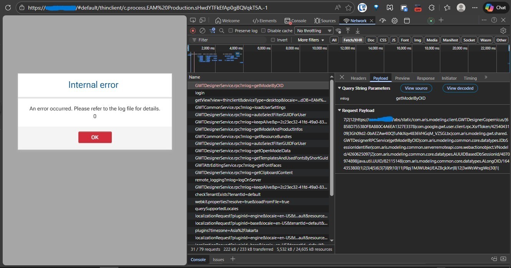Check the Invert filter checkbox

[x=273, y=40]
